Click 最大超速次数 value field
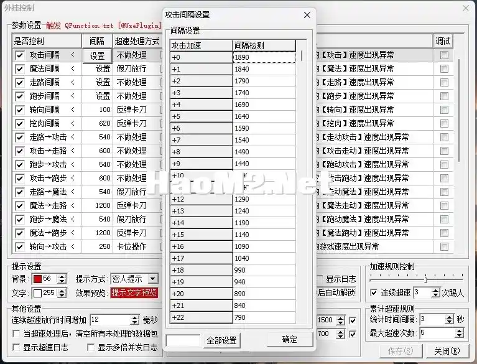Screen dimensions: 477x364 [437, 333]
